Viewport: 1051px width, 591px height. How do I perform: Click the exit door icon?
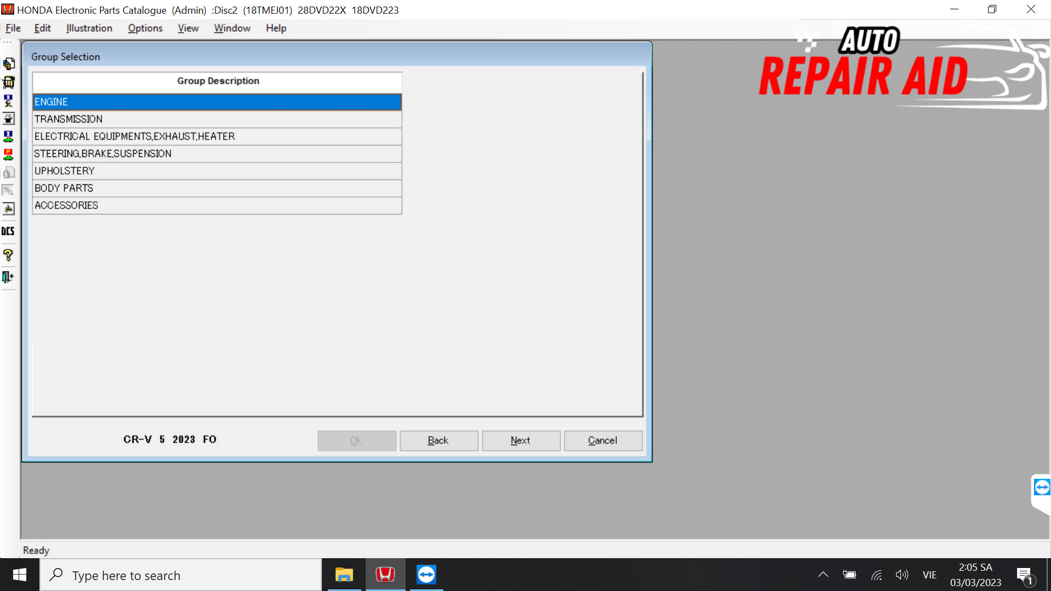click(8, 277)
